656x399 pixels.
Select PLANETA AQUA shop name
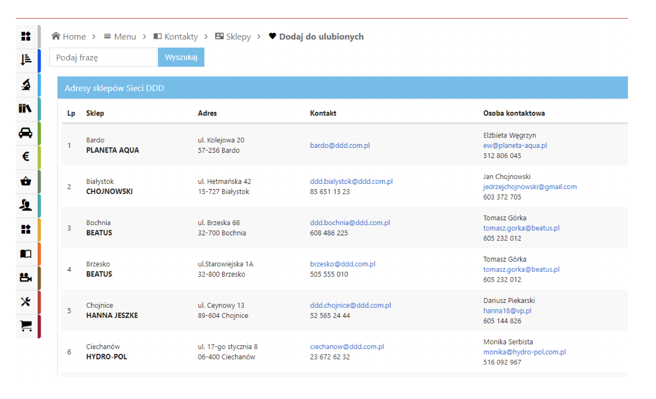point(113,150)
